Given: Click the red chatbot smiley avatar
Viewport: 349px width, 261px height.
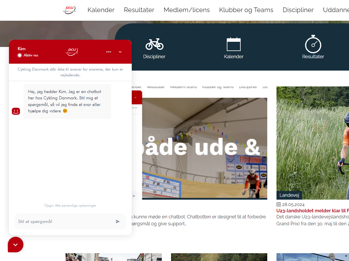Looking at the screenshot, I should [x=16, y=111].
